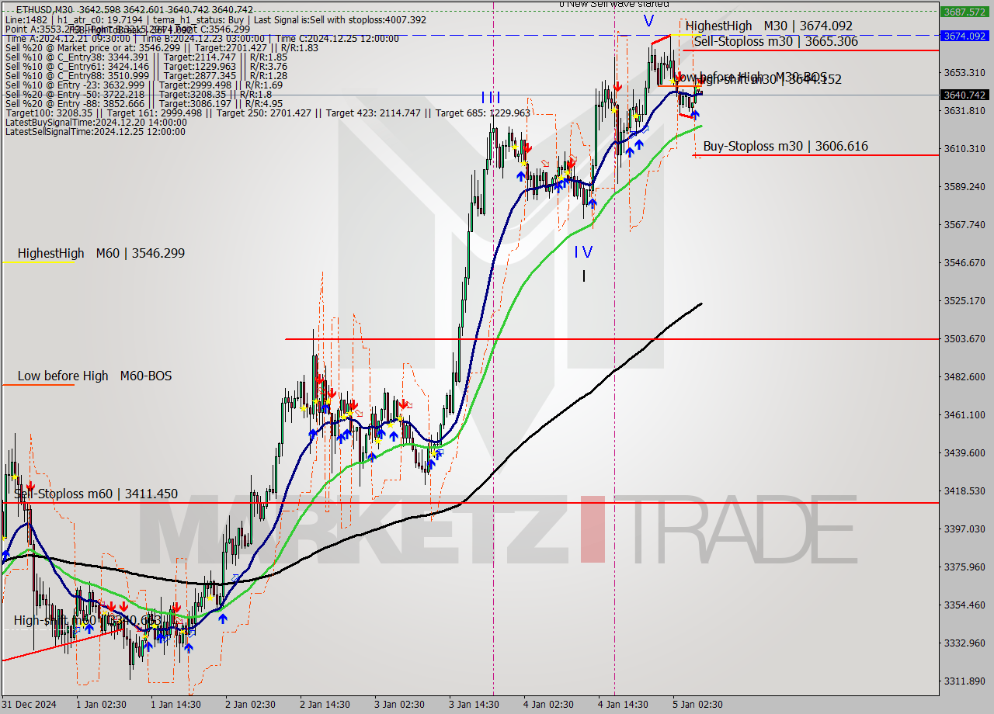994x714 pixels.
Task: Click the 'Sell %10 @ C_Entry88' line
Action: [146, 75]
